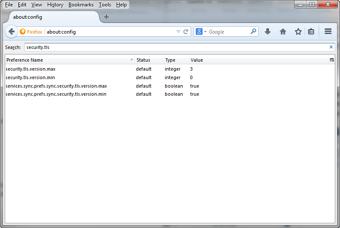Sort by Value column header
Viewport: 340px width, 228px height.
[259, 60]
